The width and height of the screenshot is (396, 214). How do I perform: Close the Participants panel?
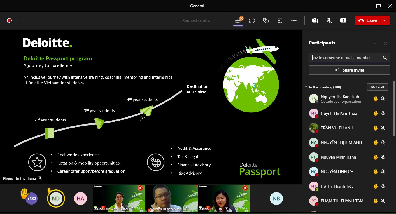pos(386,44)
